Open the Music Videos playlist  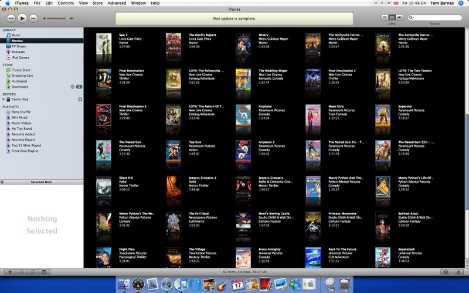[x=21, y=123]
